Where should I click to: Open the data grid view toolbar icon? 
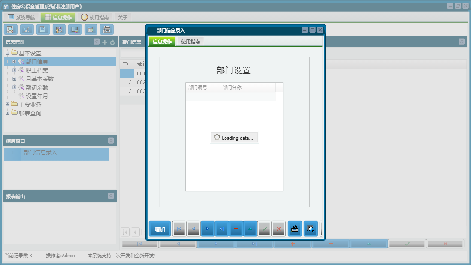27,29
